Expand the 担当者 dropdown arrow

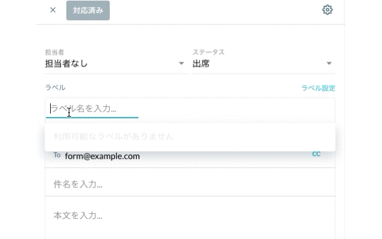coord(181,64)
